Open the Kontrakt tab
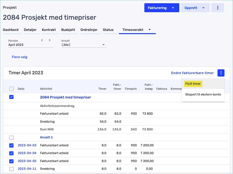 click(x=49, y=30)
